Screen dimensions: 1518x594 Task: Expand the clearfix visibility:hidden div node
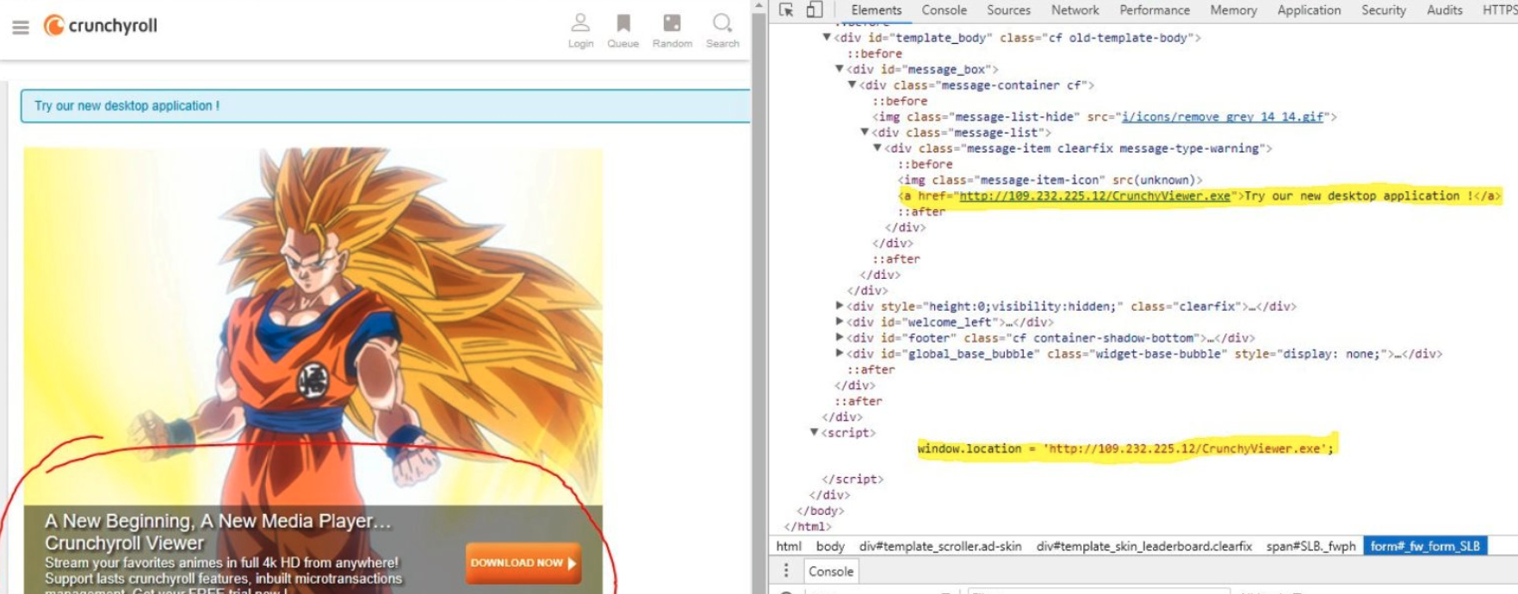click(x=840, y=306)
